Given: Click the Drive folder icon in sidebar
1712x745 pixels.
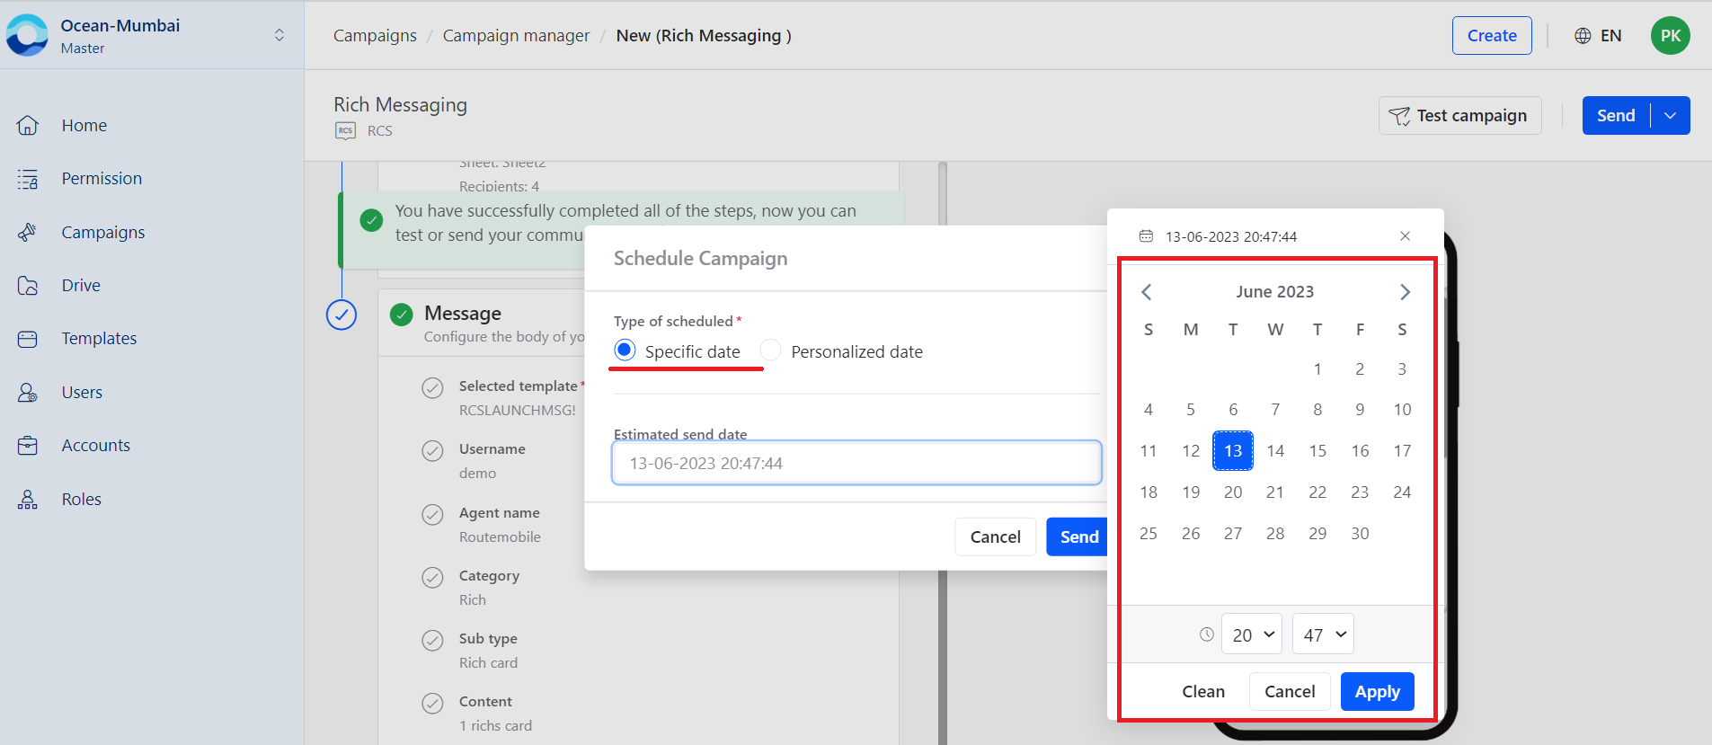Looking at the screenshot, I should [28, 286].
